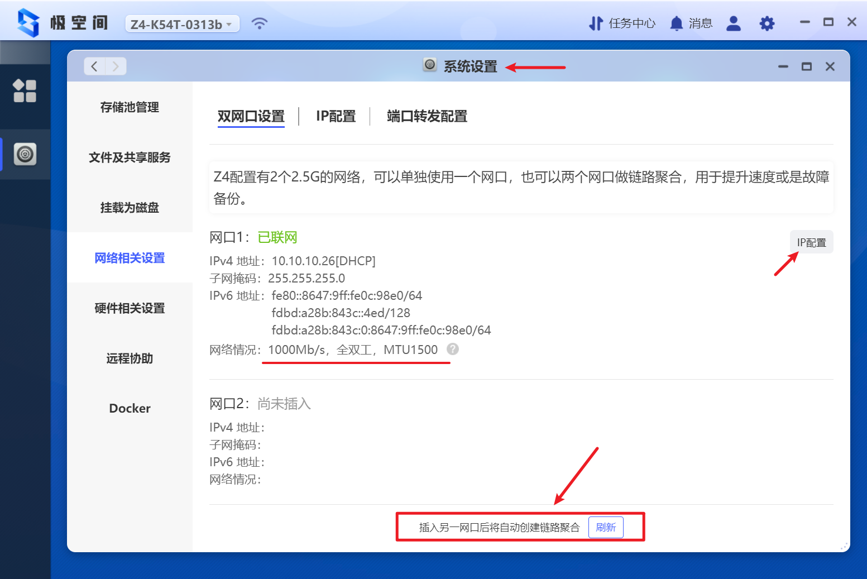The width and height of the screenshot is (867, 579).
Task: Select 挂载为磁盘 in the left menu
Action: [x=129, y=207]
